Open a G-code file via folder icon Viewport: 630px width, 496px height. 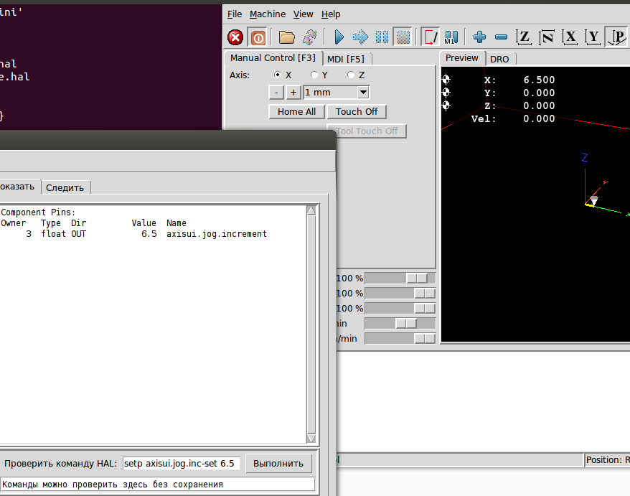coord(287,37)
